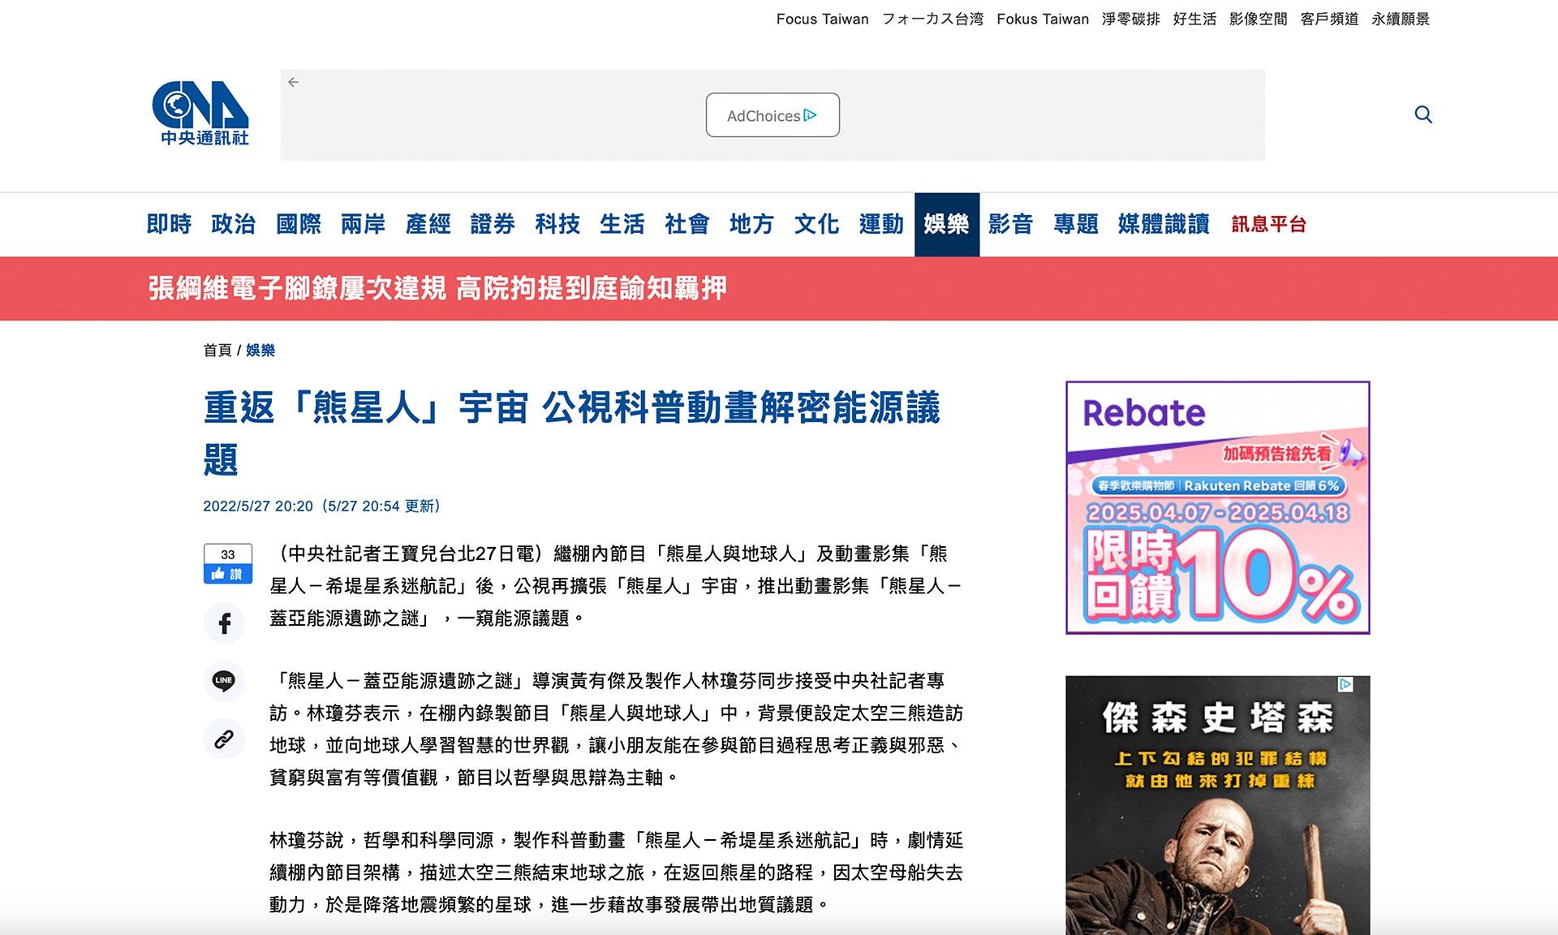1558x935 pixels.
Task: Open the Focus Taiwan top link
Action: [822, 19]
